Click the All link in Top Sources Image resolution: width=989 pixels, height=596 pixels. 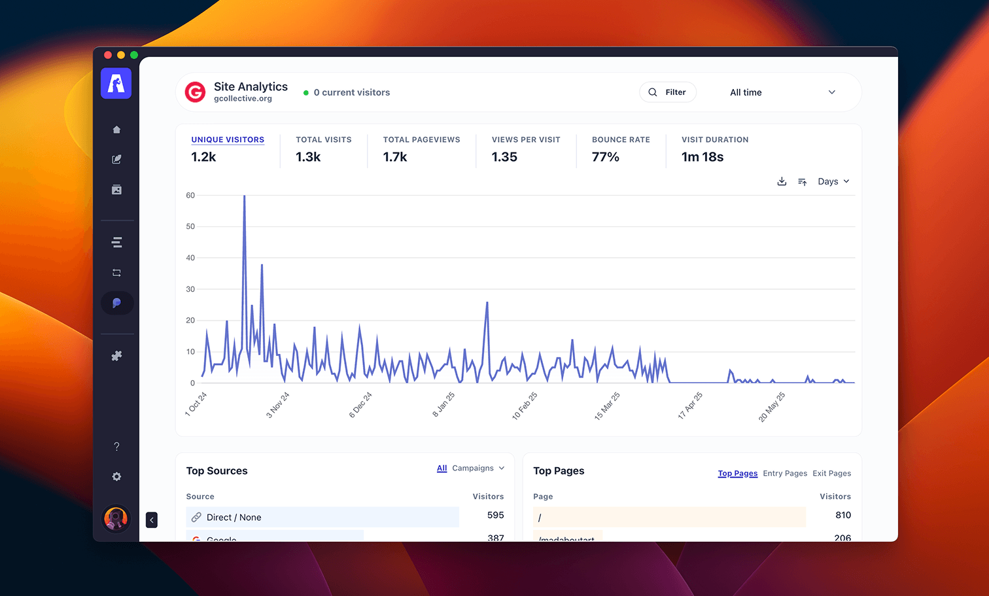442,468
